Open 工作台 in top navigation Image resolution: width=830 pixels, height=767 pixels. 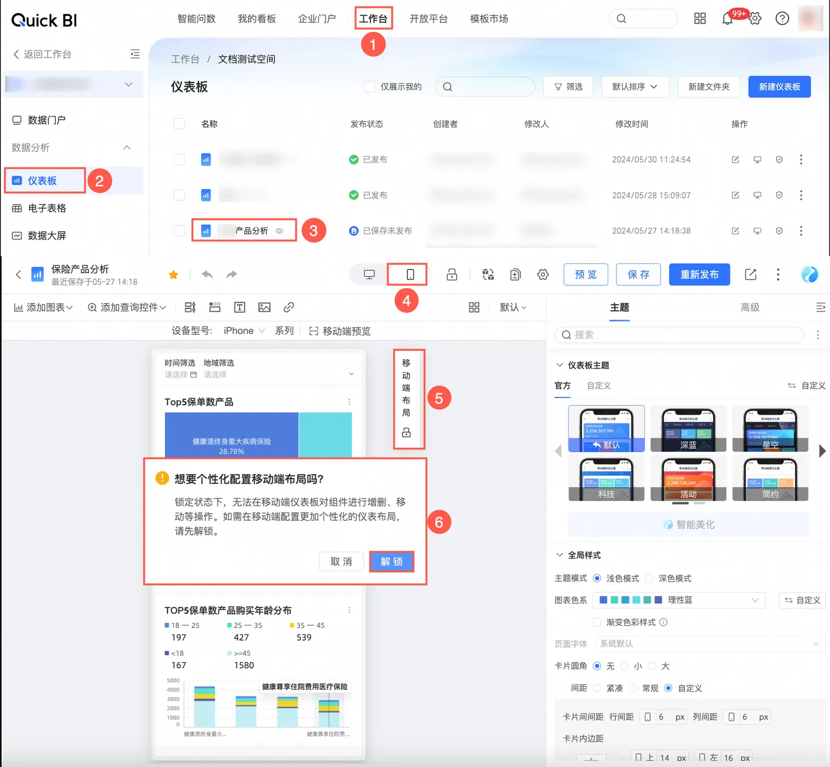(x=373, y=19)
